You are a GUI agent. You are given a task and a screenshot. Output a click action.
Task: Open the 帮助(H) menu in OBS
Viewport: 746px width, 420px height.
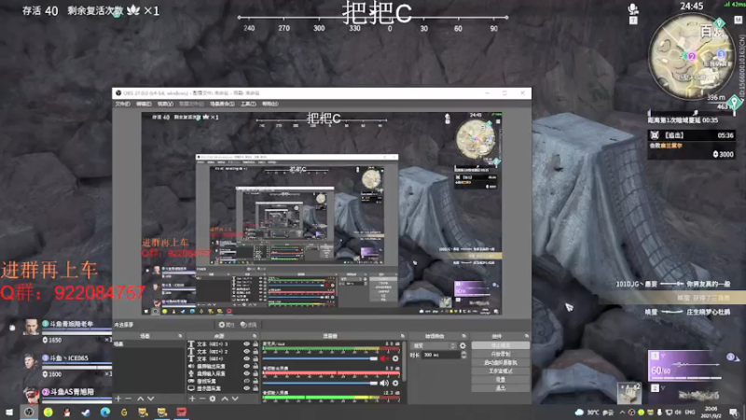(x=269, y=104)
